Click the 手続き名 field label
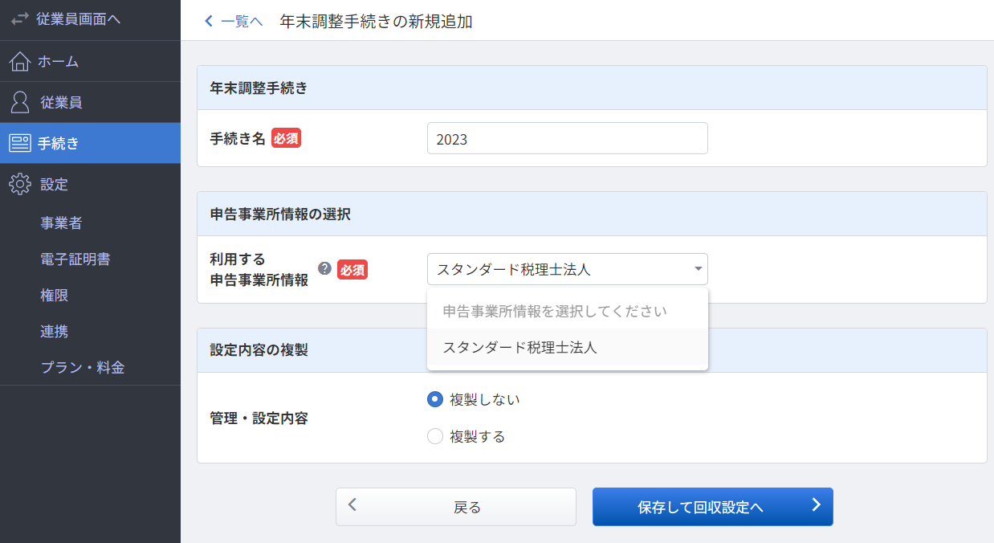The height and width of the screenshot is (543, 994). tap(237, 138)
